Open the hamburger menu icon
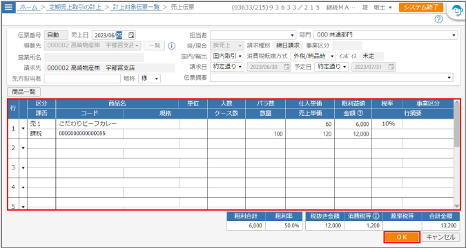The height and width of the screenshot is (248, 466). [8, 7]
